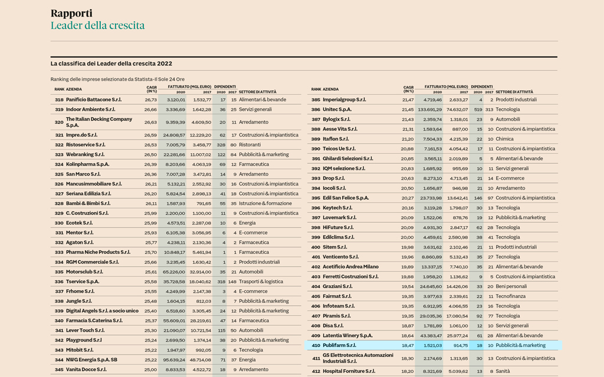Click company name Kolinpharma S.p.A.

click(87, 164)
